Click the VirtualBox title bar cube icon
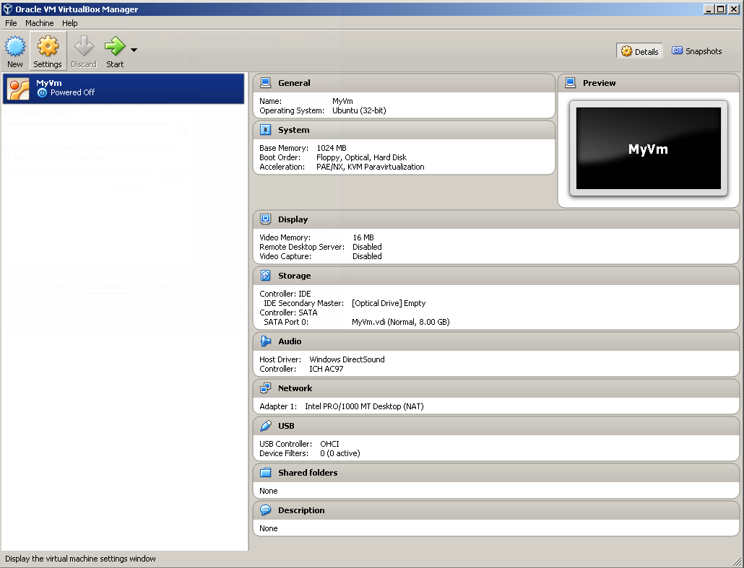Screen dimensions: 744x568 [x=8, y=9]
